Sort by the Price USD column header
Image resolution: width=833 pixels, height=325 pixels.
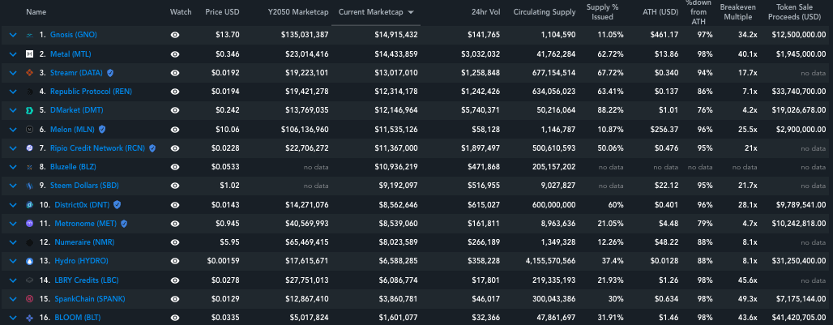(222, 11)
